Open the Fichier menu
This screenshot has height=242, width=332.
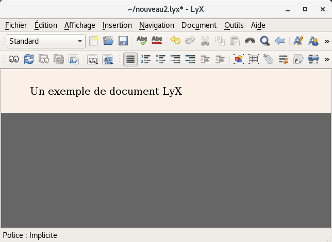16,25
